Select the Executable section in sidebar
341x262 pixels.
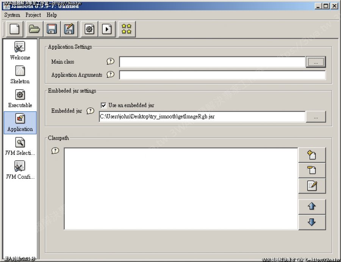click(20, 98)
